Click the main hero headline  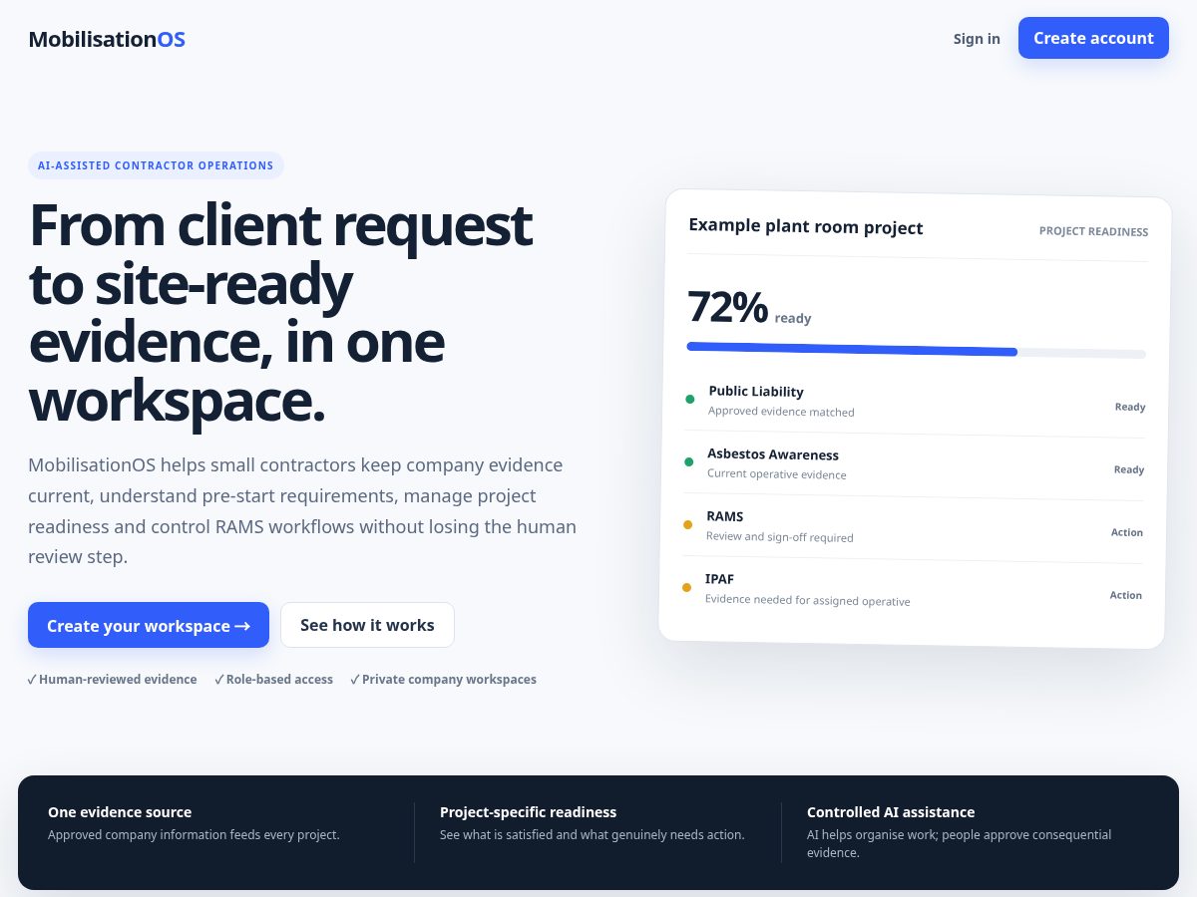[x=280, y=313]
